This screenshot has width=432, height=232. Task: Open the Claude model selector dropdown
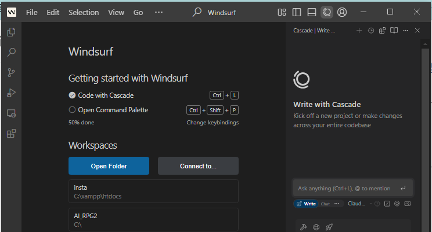point(359,204)
